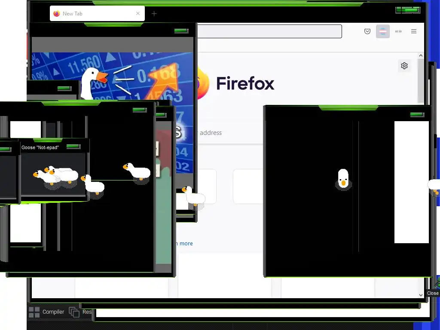Image resolution: width=440 pixels, height=330 pixels.
Task: Select the "New Tab" Firefox tab
Action: click(x=97, y=13)
